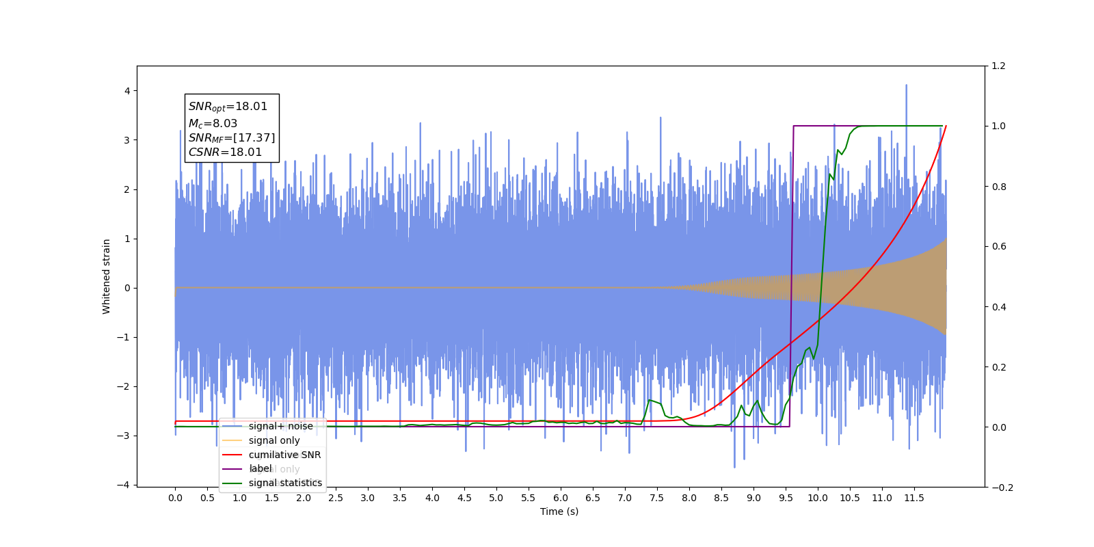This screenshot has width=1094, height=547.
Task: Click the SNRopt=18.01 annotation text
Action: 228,107
